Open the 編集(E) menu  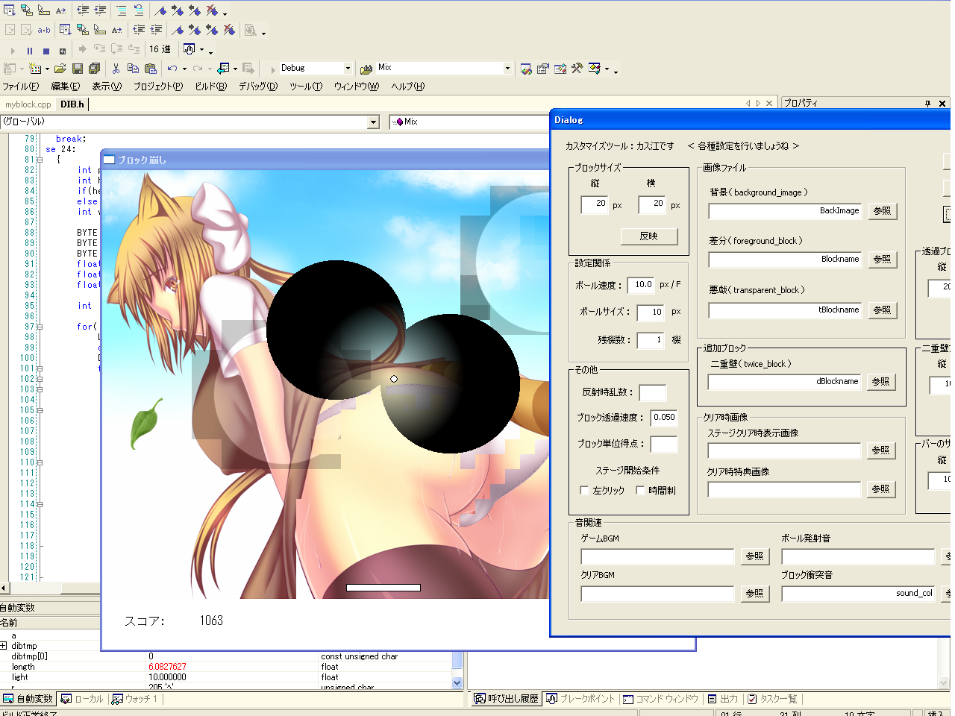click(65, 87)
